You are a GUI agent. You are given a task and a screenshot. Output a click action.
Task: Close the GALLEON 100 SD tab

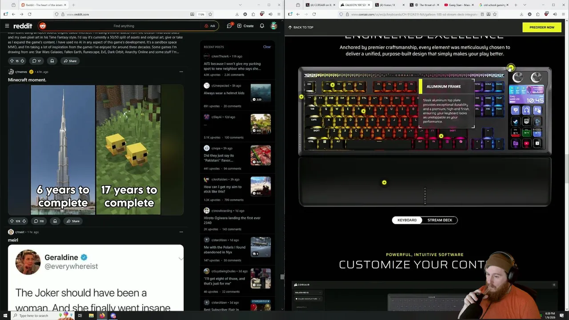pyautogui.click(x=368, y=5)
